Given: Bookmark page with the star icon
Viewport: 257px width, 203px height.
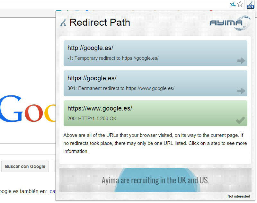Looking at the screenshot, I should click(240, 4).
